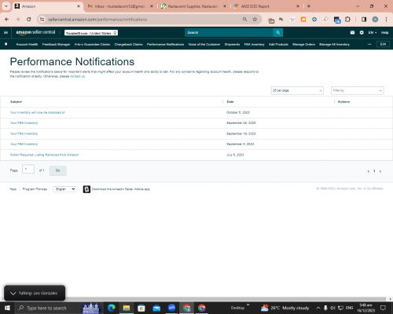393x314 pixels.
Task: Expand the Filter by dropdown
Action: [358, 90]
